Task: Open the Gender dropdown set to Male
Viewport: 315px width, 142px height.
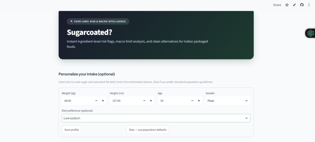Action: 228,101
